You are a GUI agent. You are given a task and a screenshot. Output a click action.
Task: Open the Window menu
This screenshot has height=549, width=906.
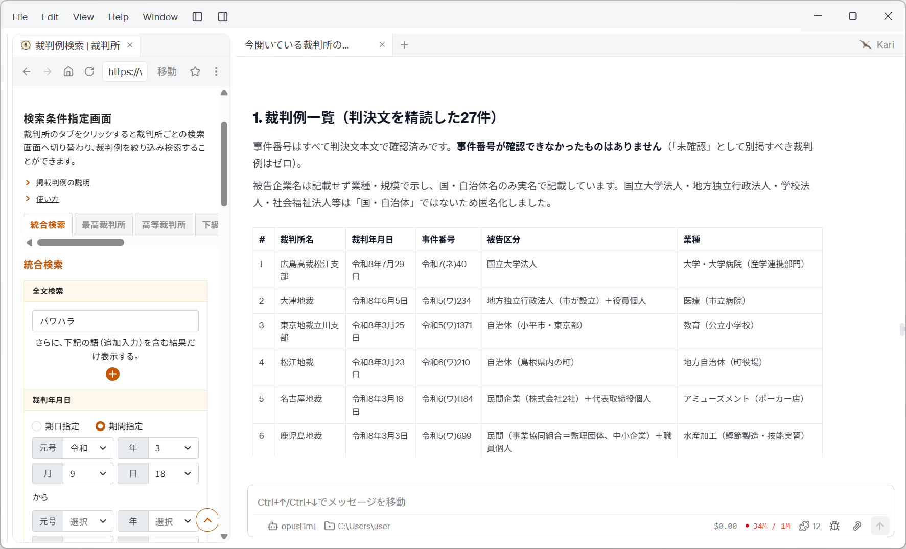click(160, 17)
